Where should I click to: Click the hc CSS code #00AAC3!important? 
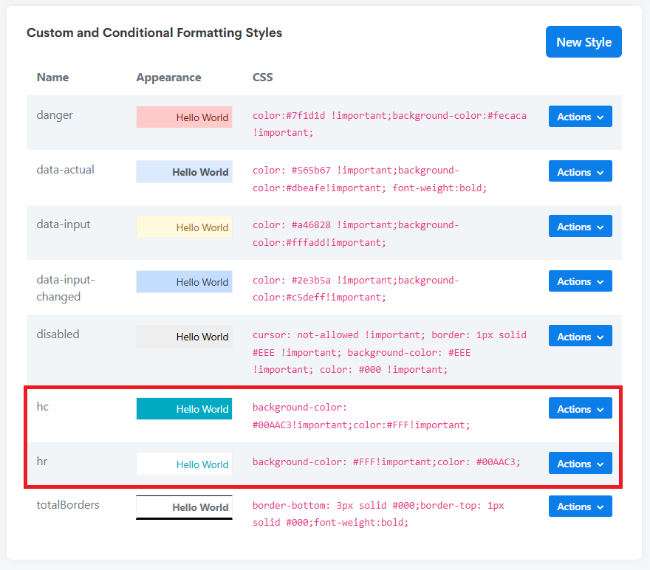(361, 416)
